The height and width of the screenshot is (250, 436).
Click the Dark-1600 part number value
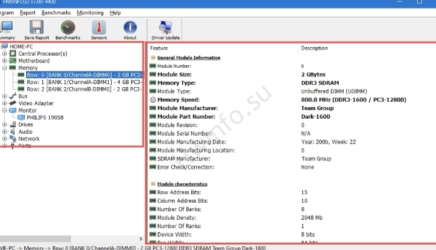click(315, 116)
